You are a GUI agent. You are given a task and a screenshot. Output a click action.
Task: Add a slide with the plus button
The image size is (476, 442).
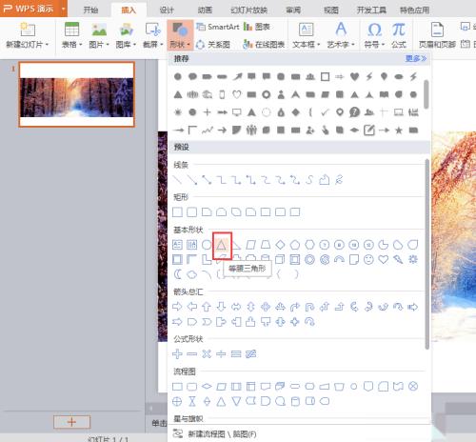point(71,422)
